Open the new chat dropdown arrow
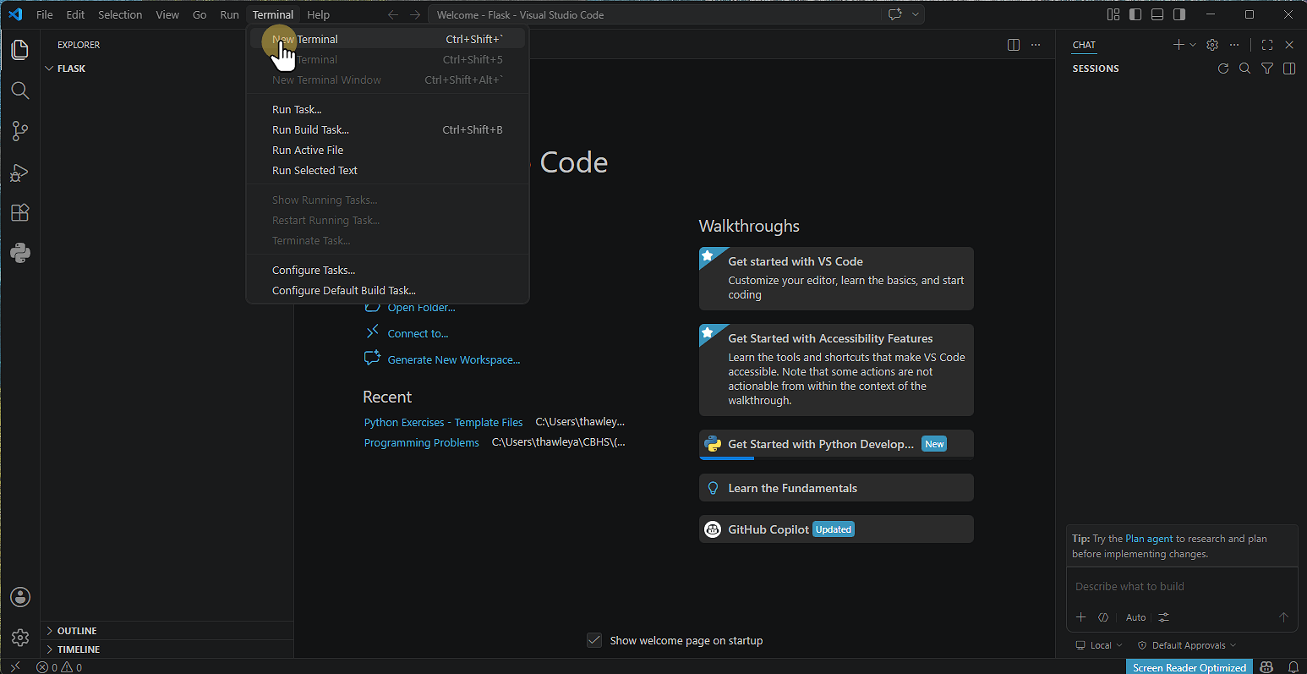Screen dimensions: 1307x674 (1193, 45)
